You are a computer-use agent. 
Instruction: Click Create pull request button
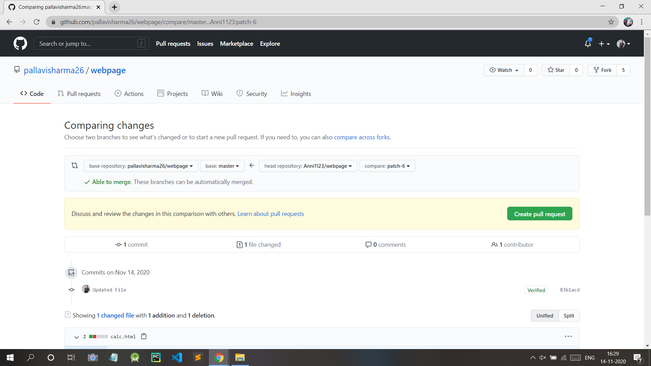[x=539, y=214]
